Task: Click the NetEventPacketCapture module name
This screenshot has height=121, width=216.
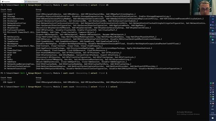Action: [19, 66]
